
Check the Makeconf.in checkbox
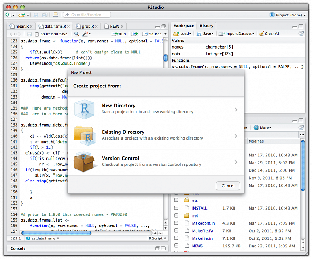[x=177, y=223]
